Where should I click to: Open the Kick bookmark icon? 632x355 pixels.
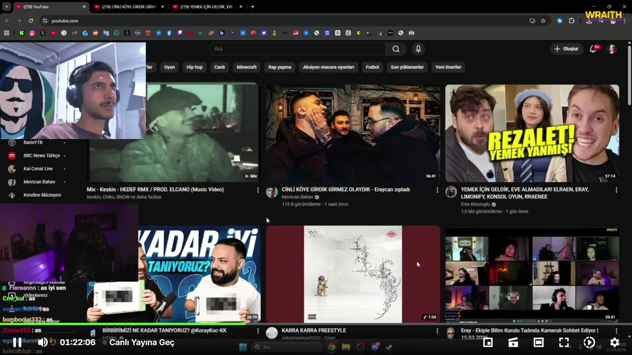coord(22,33)
